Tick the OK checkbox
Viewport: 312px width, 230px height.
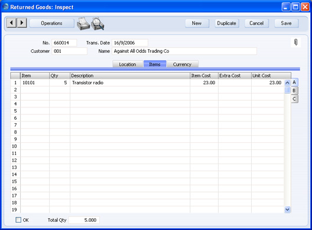coord(18,220)
